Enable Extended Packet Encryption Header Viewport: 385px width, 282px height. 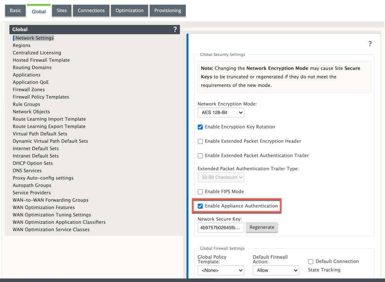click(200, 141)
